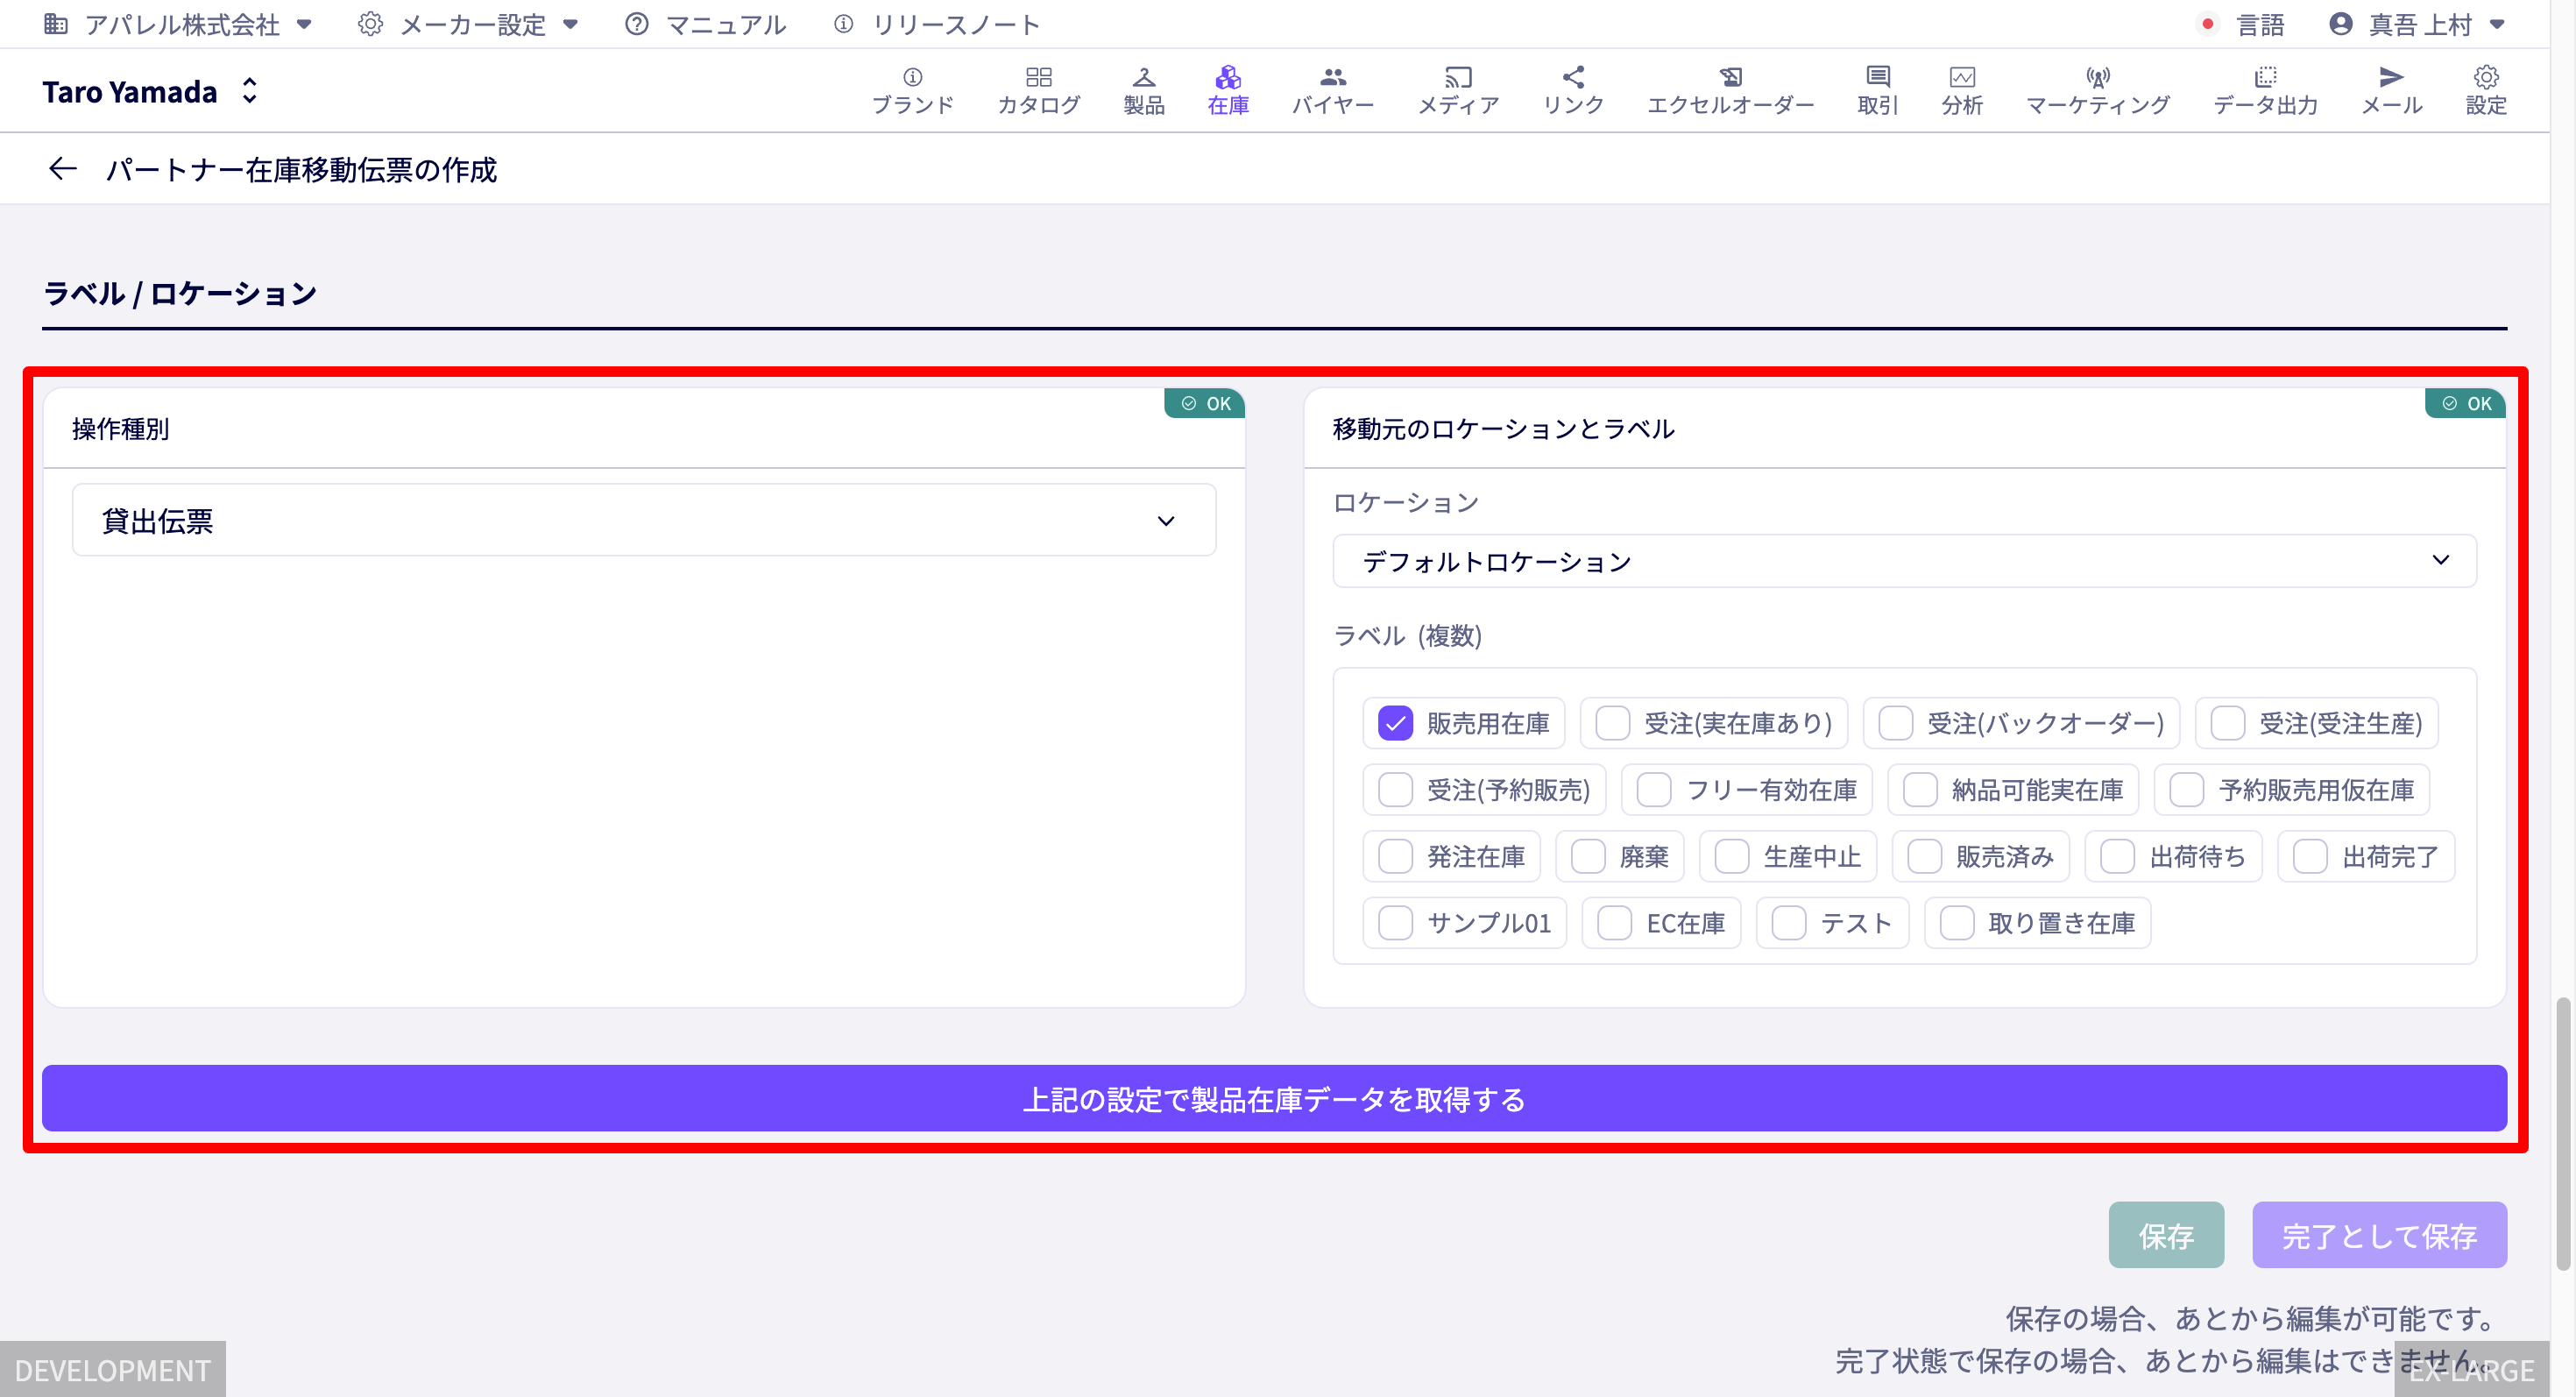Open the 取引 transactions icon
This screenshot has width=2576, height=1397.
coord(1877,90)
